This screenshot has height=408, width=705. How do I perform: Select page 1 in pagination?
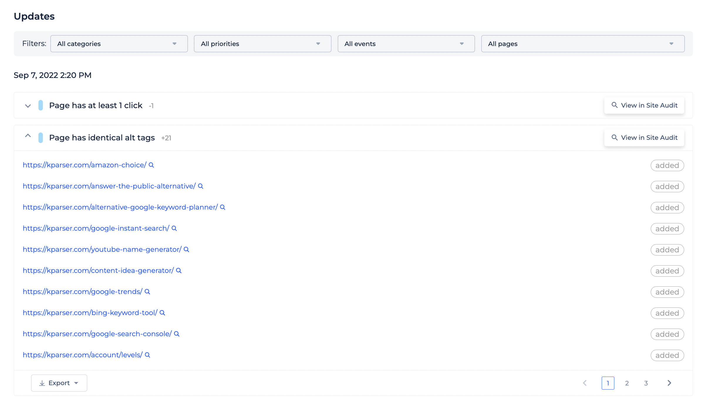(x=608, y=383)
